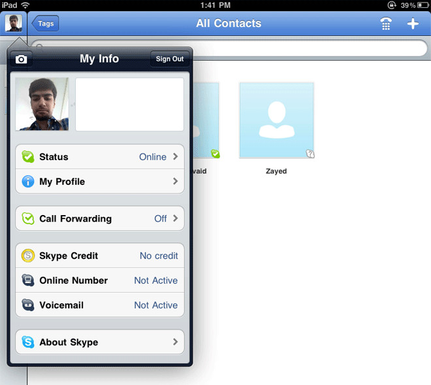Viewport: 431px width, 385px height.
Task: Open the About Skype row
Action: point(100,342)
